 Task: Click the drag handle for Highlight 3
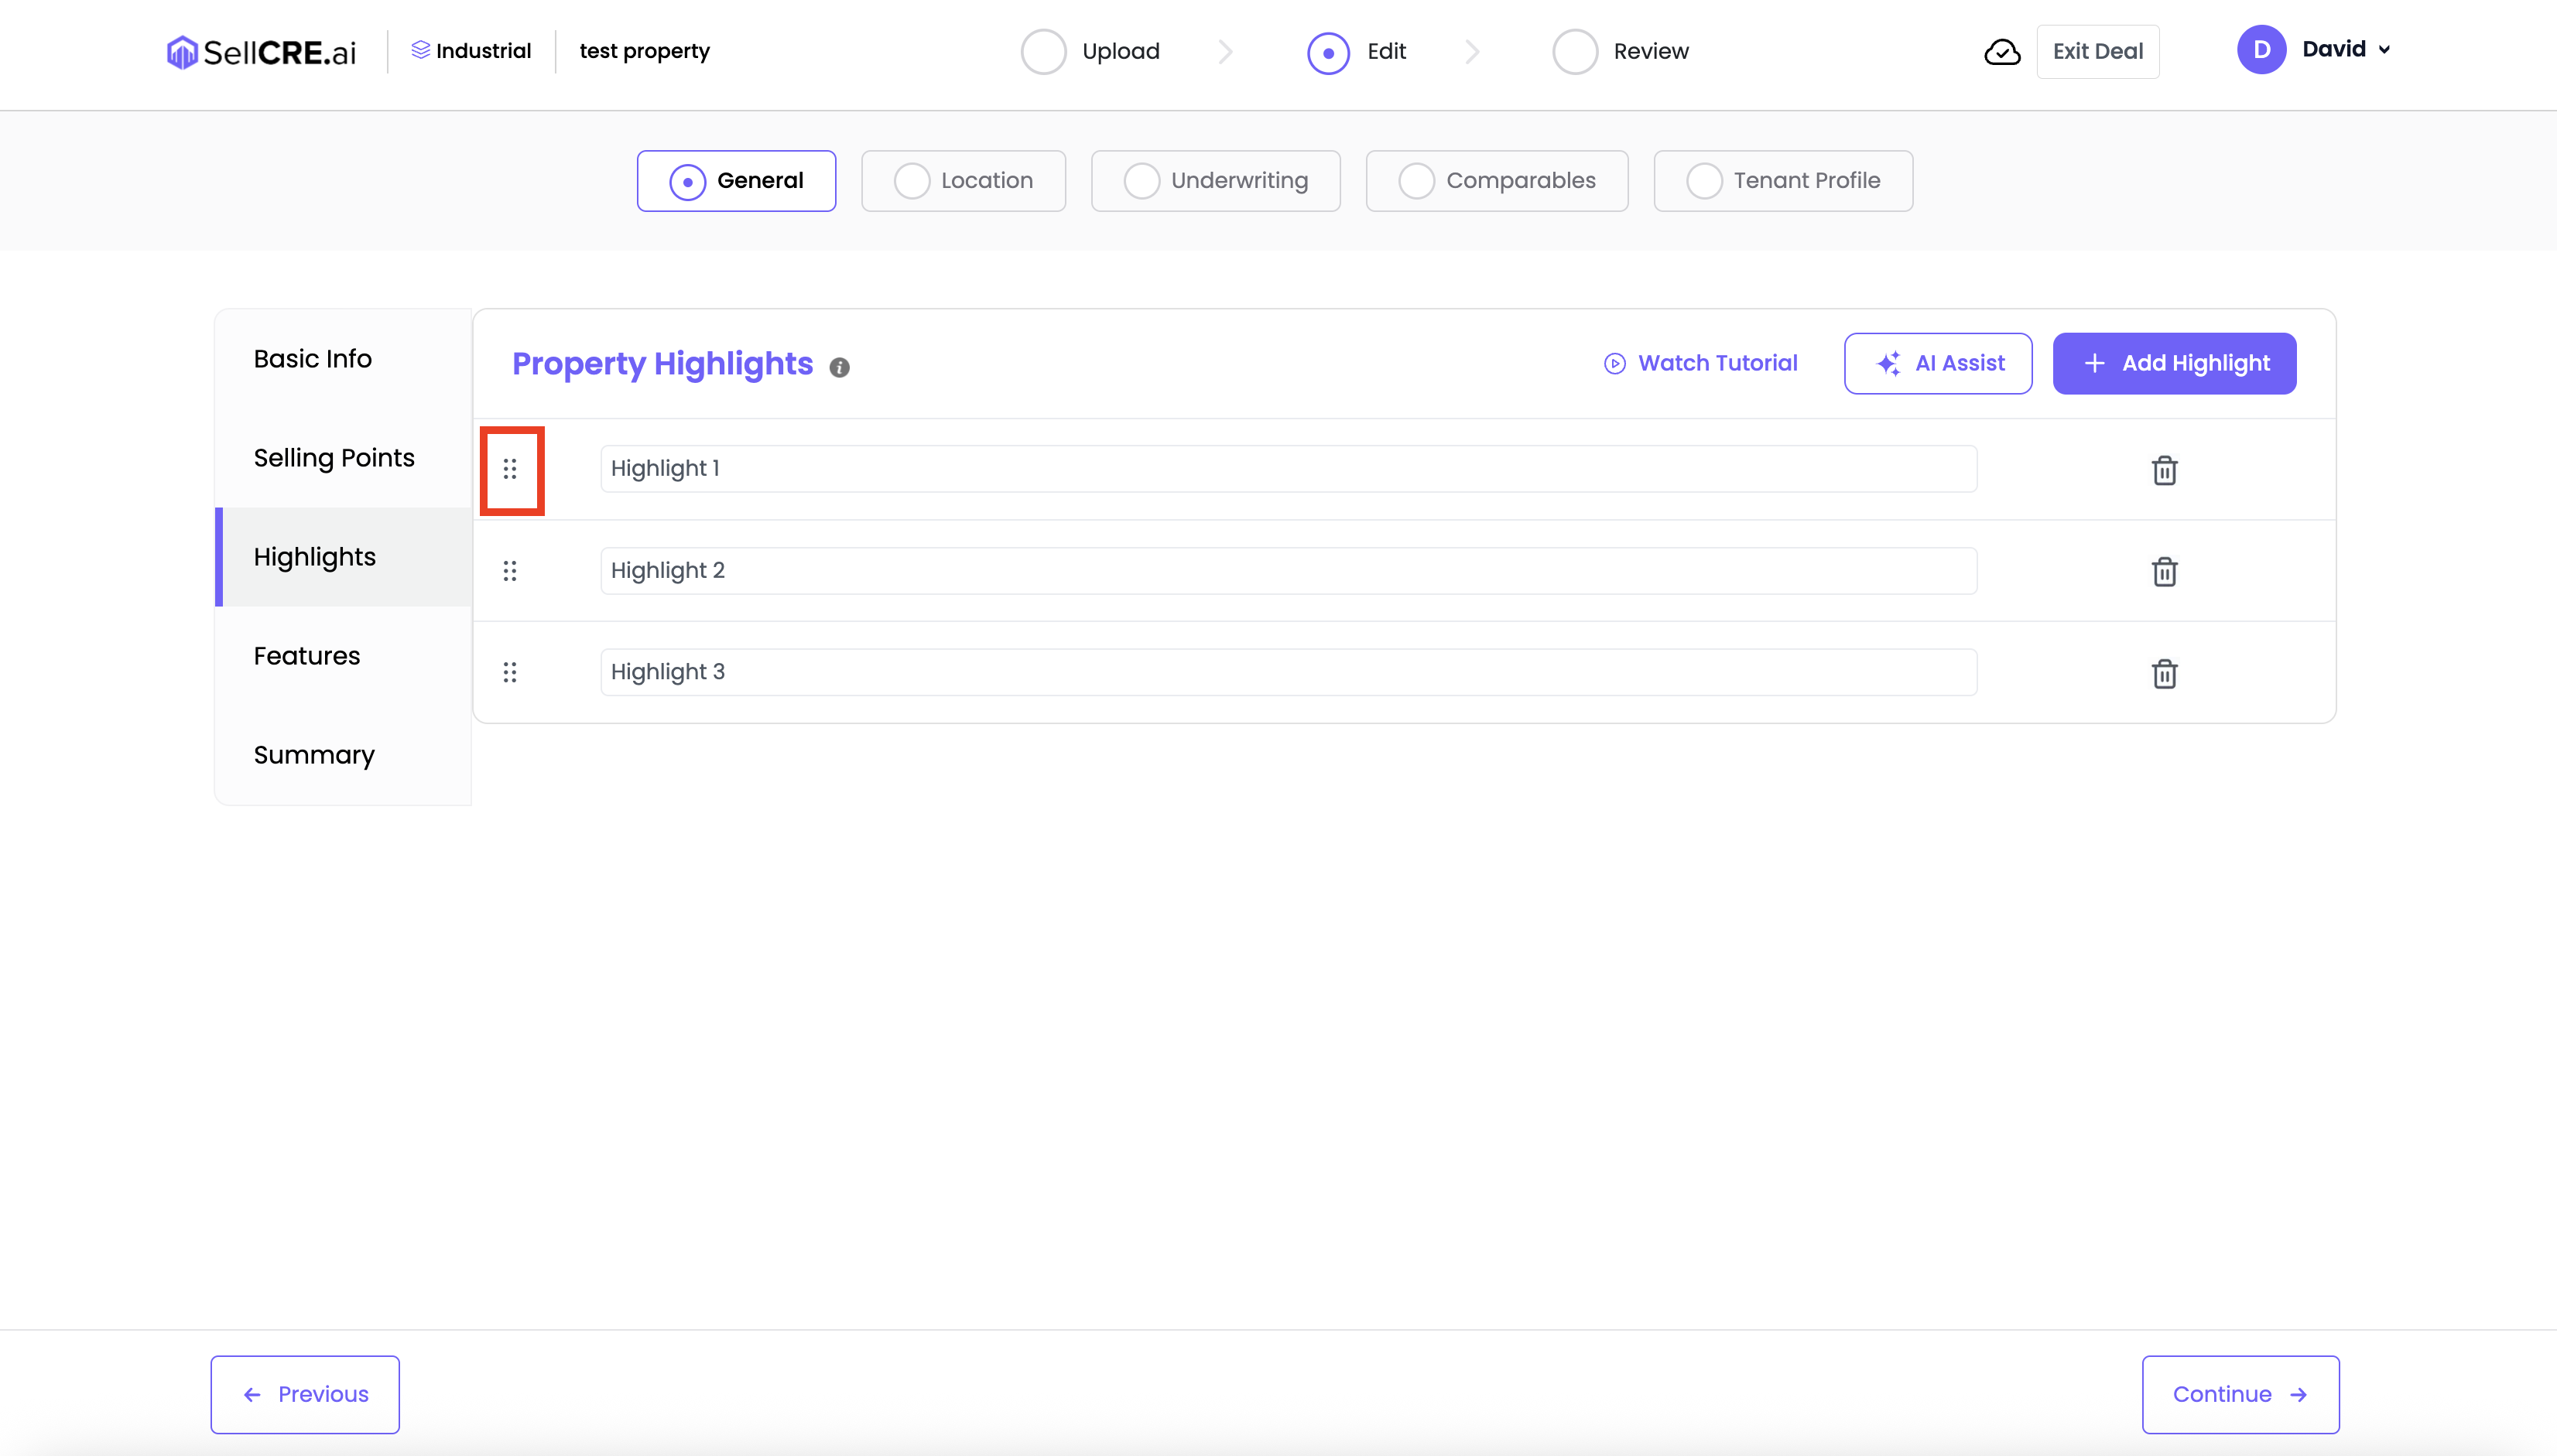[510, 672]
